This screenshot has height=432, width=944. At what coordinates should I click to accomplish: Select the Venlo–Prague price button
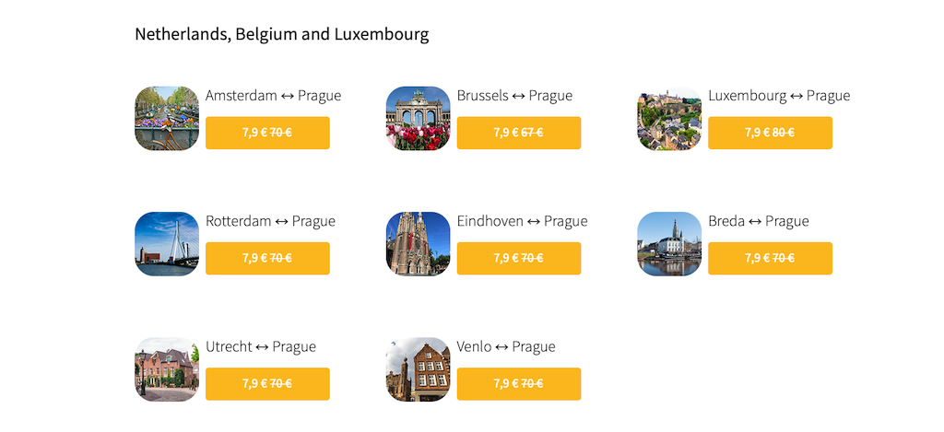(518, 383)
